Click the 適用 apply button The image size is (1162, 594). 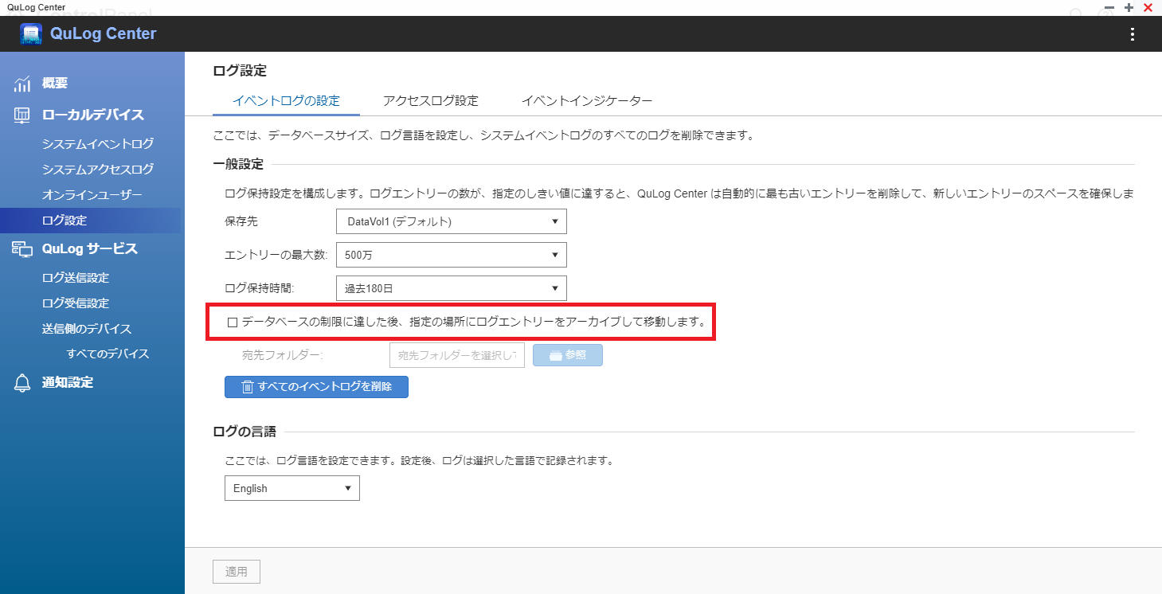pyautogui.click(x=237, y=572)
